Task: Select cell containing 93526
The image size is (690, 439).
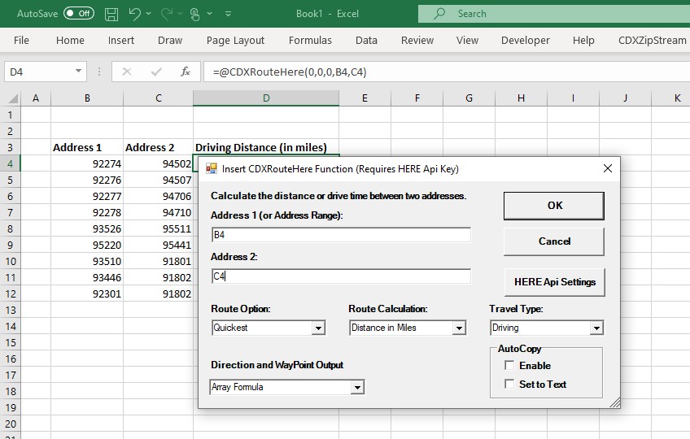Action: [x=87, y=228]
